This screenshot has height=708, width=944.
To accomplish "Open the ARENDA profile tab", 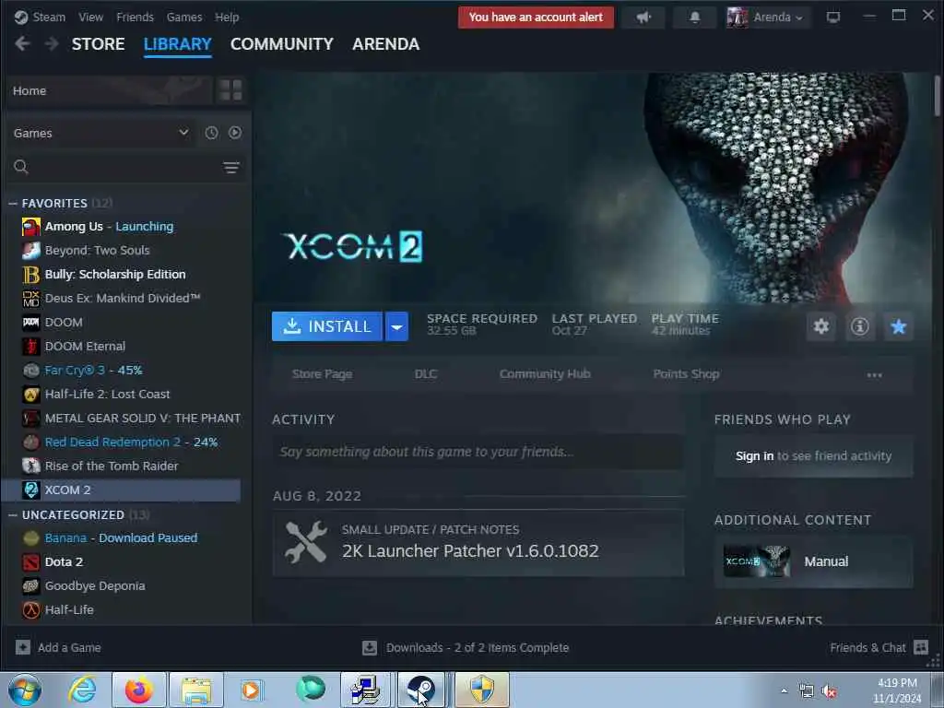I will (386, 44).
